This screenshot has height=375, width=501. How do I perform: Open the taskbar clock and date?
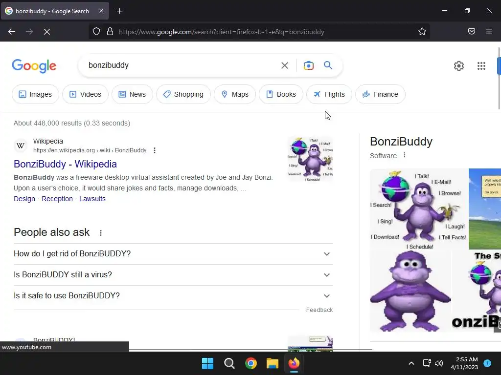click(464, 363)
